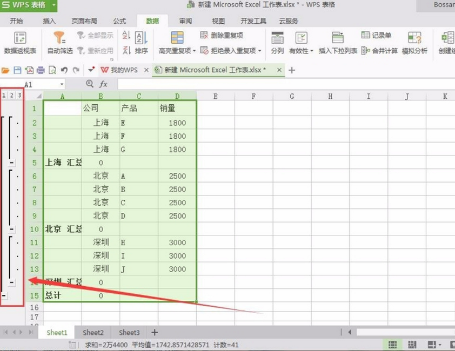Switch to the Sheet2 worksheet tab

pyautogui.click(x=92, y=332)
